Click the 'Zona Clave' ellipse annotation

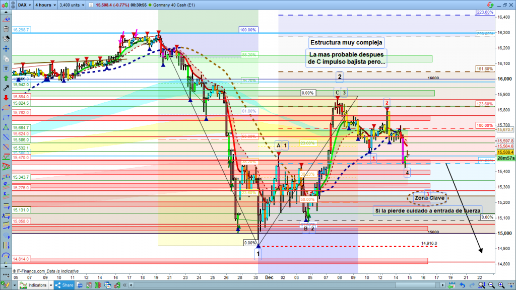tap(429, 198)
